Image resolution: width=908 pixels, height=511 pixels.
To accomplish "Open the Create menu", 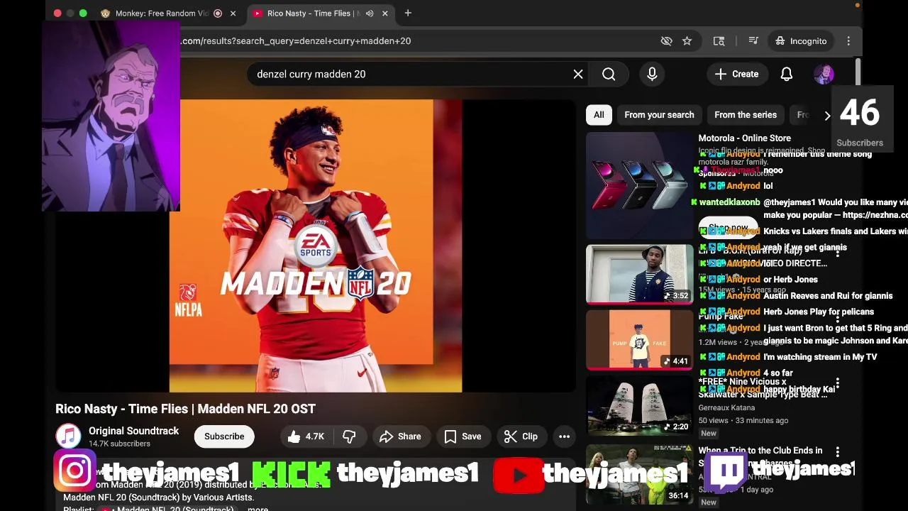I will [x=737, y=74].
